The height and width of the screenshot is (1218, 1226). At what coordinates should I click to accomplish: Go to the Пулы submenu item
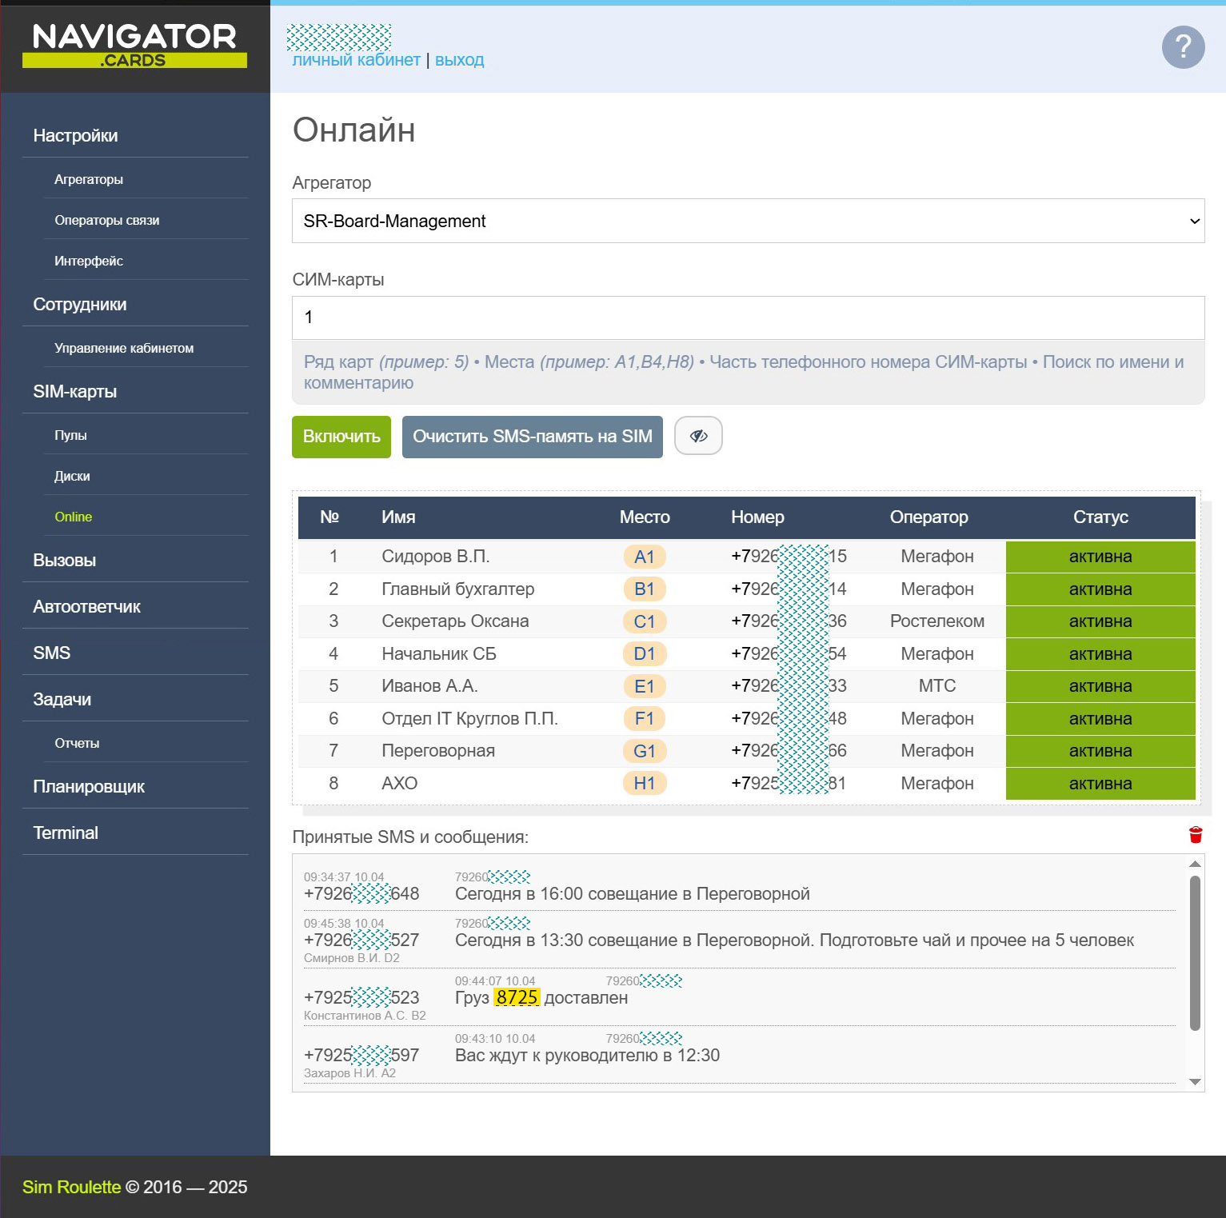(x=70, y=435)
